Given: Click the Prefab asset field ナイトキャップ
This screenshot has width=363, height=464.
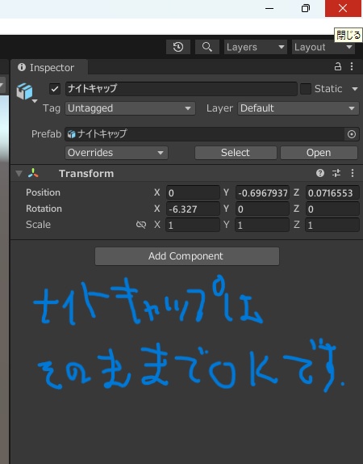Looking at the screenshot, I should click(x=204, y=134).
